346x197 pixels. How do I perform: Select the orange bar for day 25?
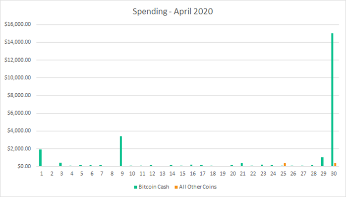[x=285, y=165]
